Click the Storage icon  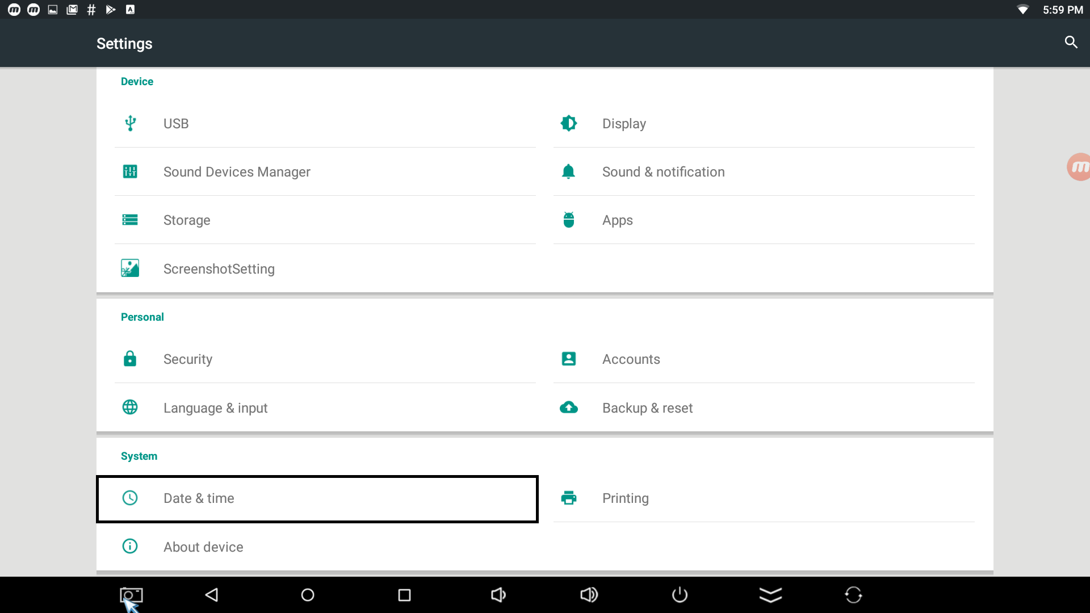pyautogui.click(x=130, y=220)
